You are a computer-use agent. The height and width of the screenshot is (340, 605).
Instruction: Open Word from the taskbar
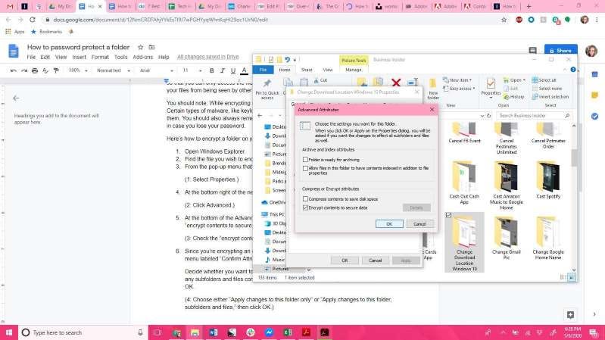[x=214, y=332]
